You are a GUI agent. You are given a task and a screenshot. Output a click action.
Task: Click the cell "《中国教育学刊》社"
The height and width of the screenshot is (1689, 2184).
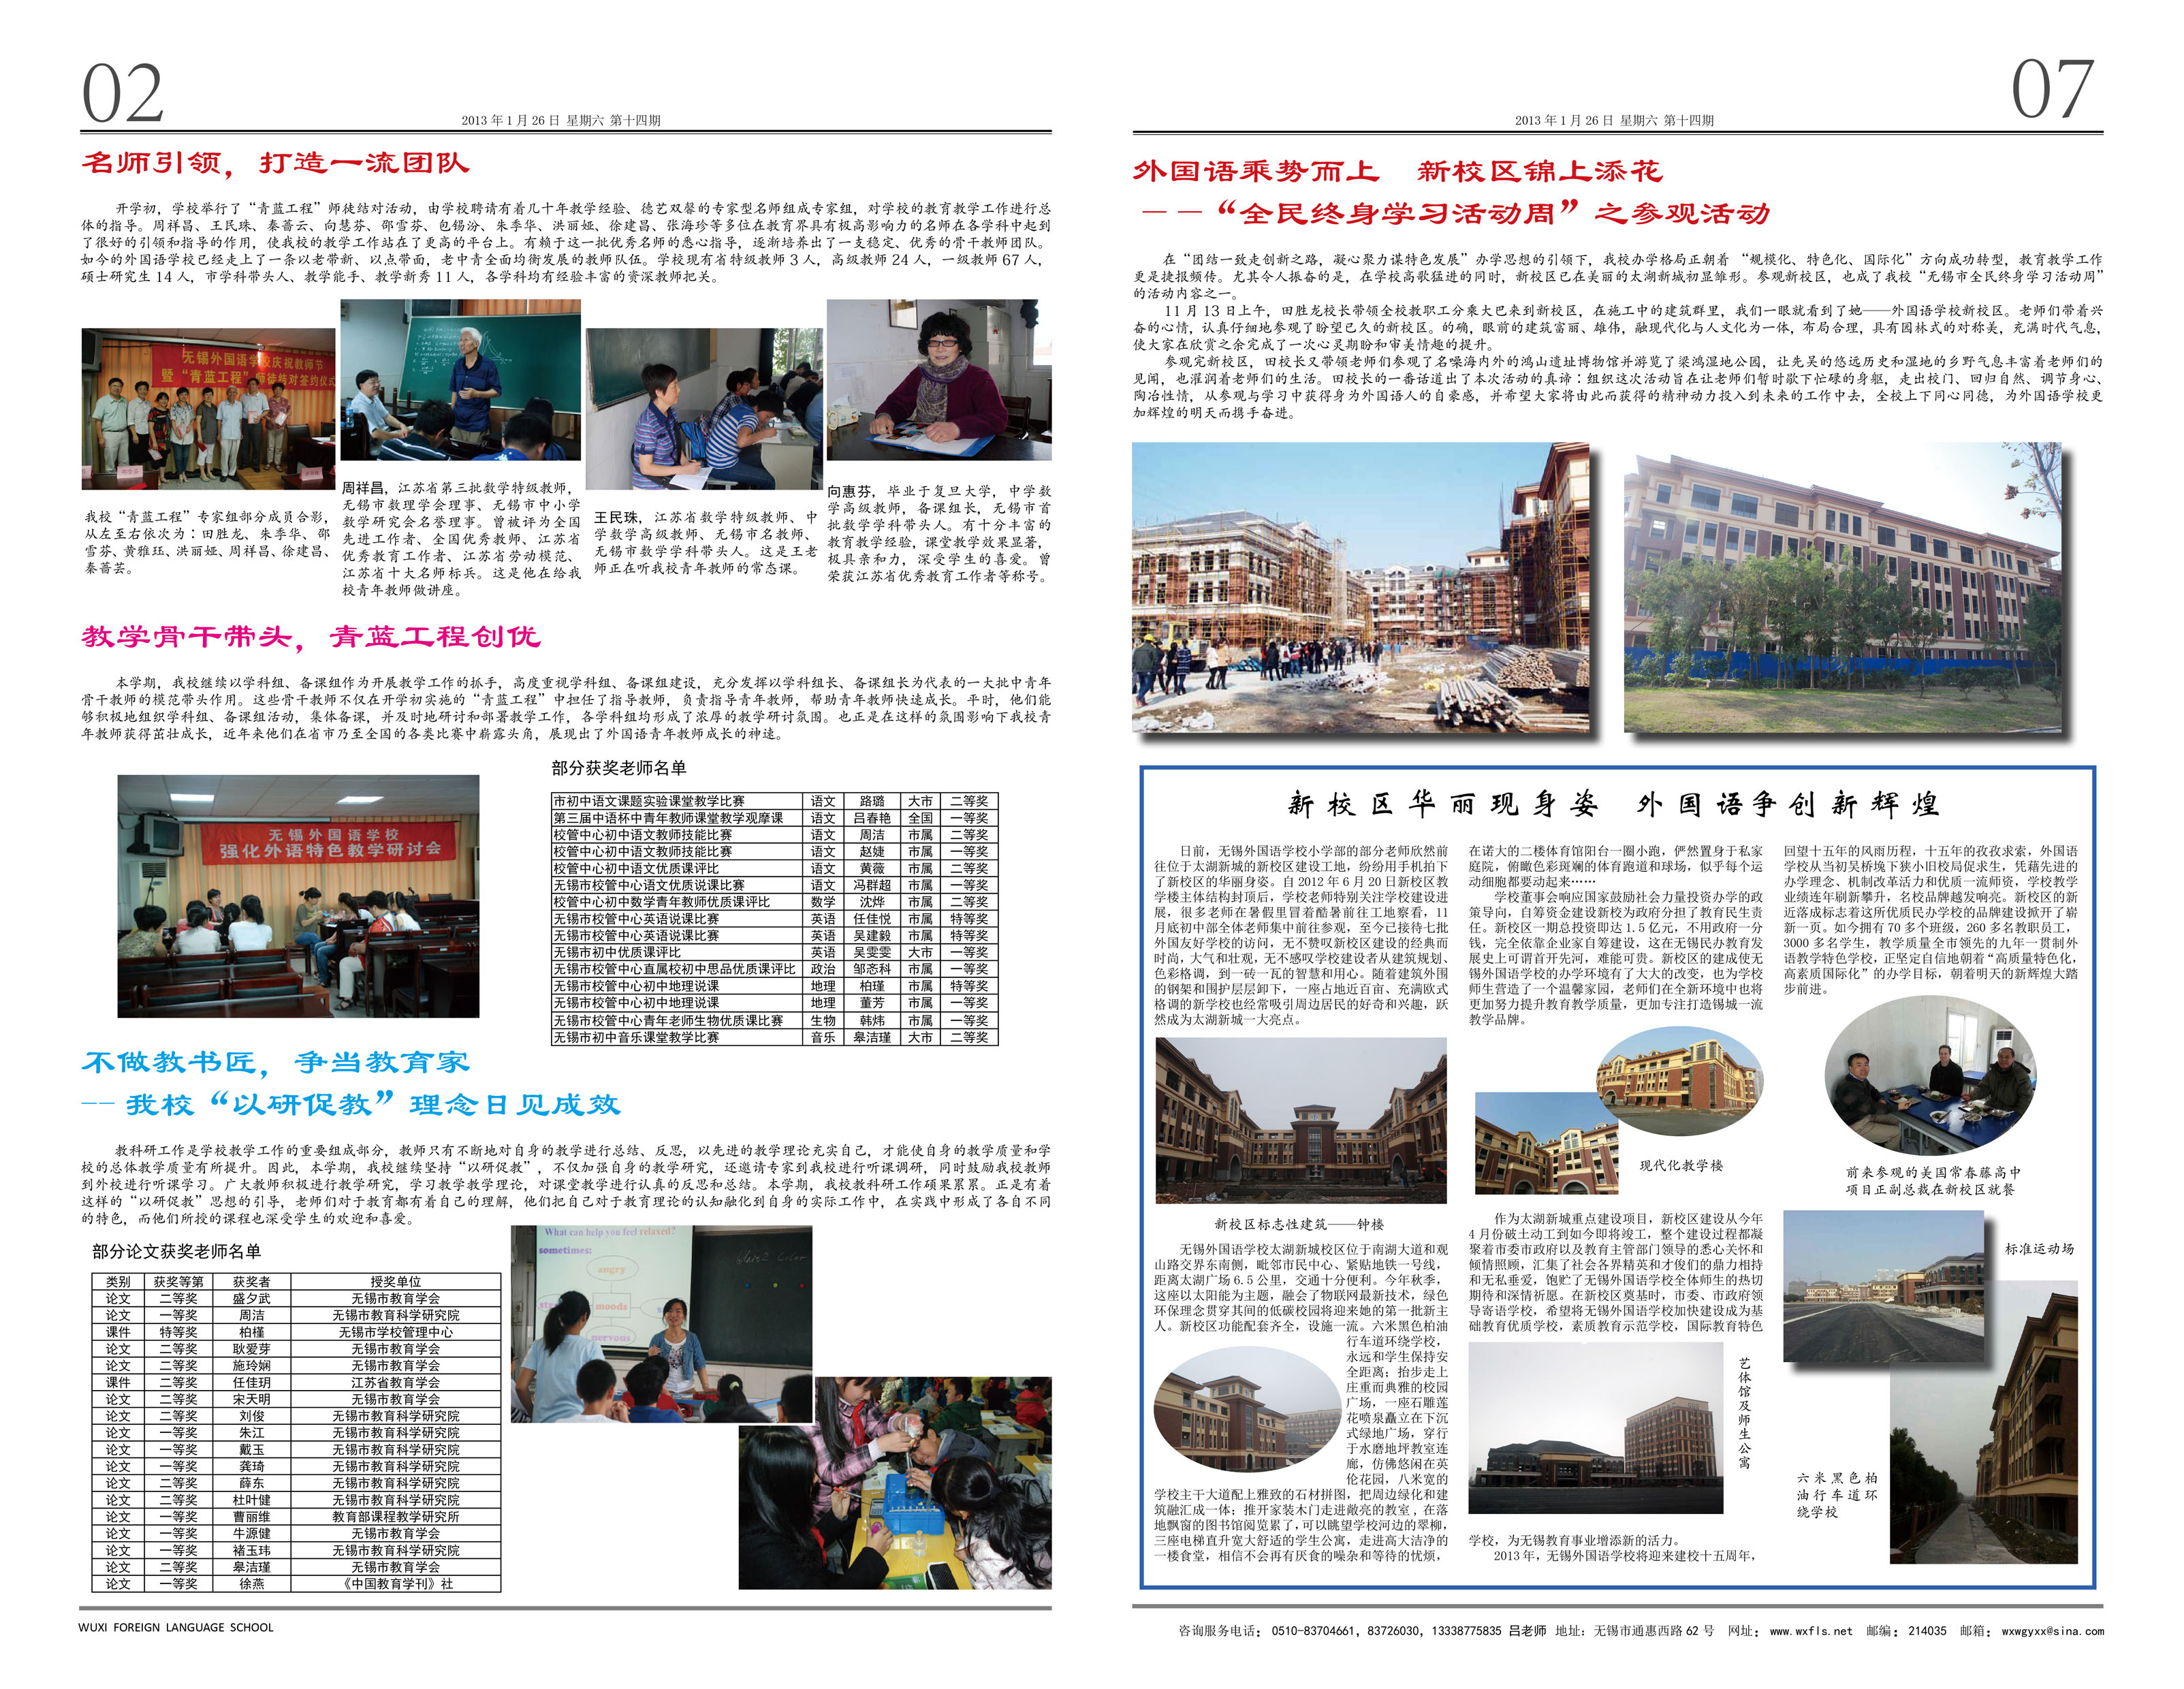pyautogui.click(x=395, y=1583)
